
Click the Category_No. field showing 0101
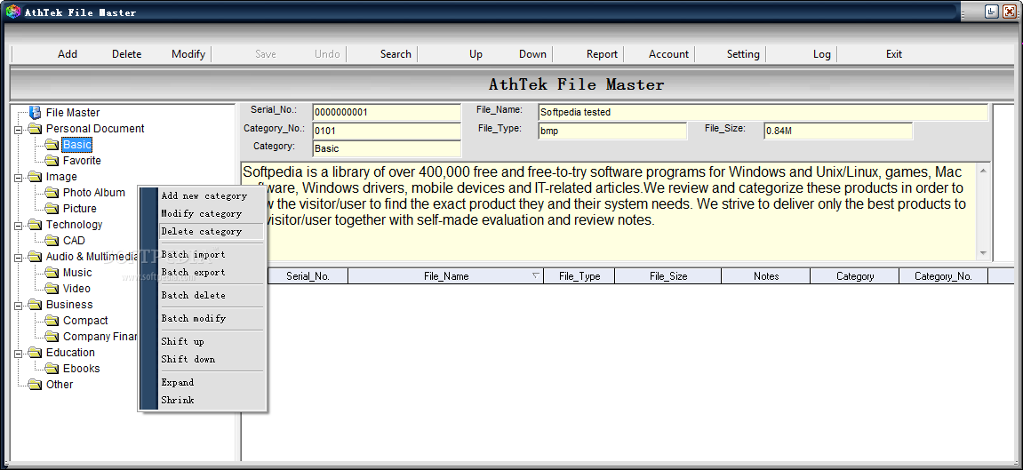(x=387, y=131)
